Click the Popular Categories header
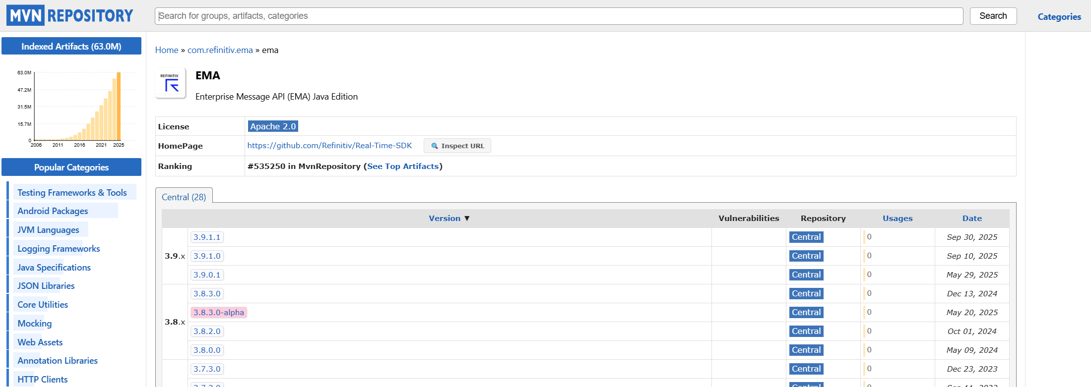 pos(71,167)
